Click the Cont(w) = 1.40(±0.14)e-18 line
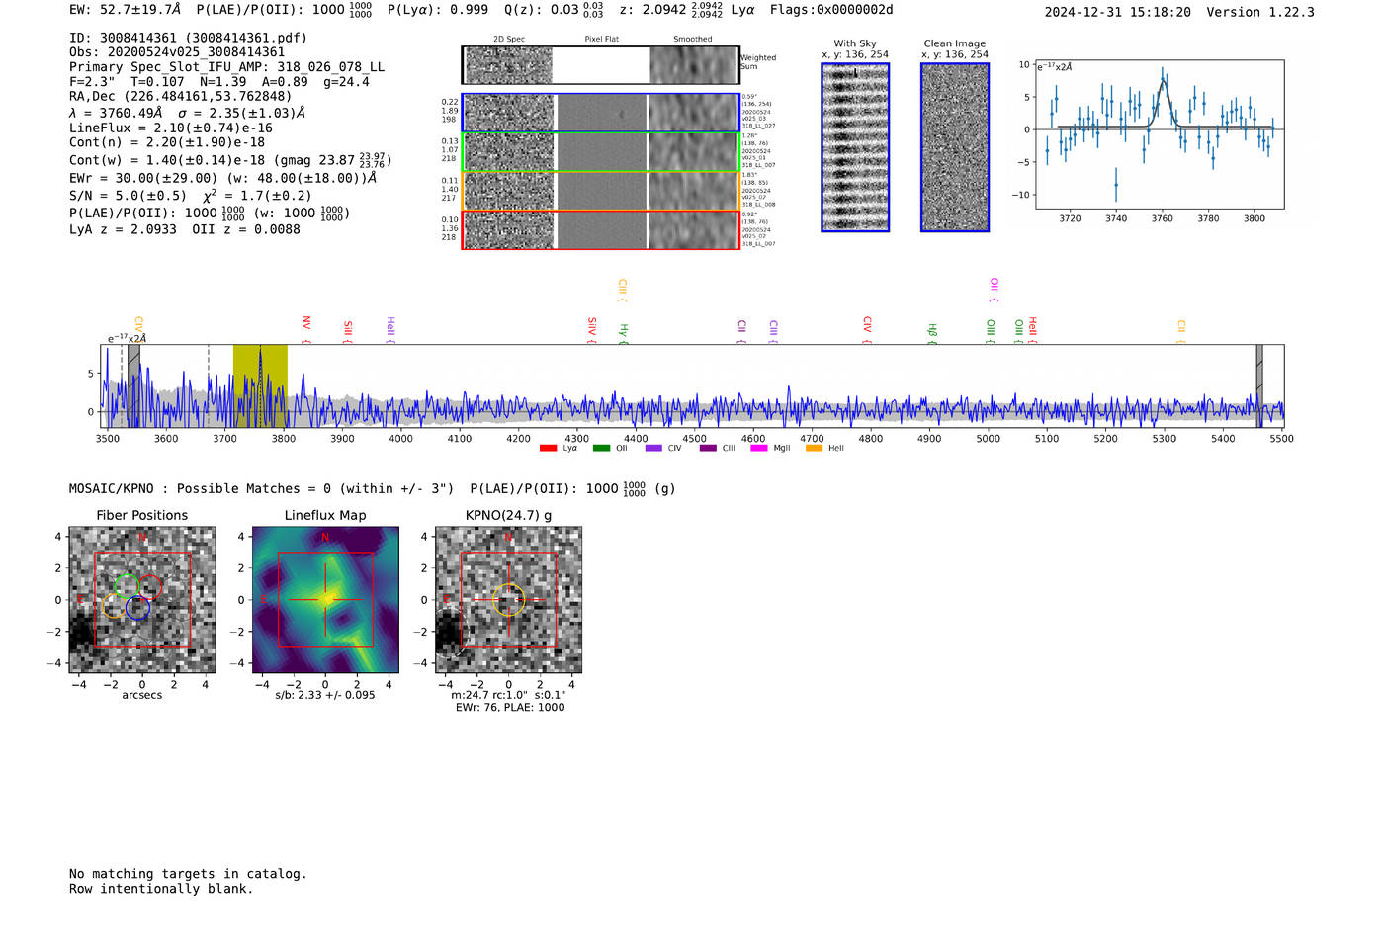The width and height of the screenshot is (1384, 942). (x=230, y=159)
